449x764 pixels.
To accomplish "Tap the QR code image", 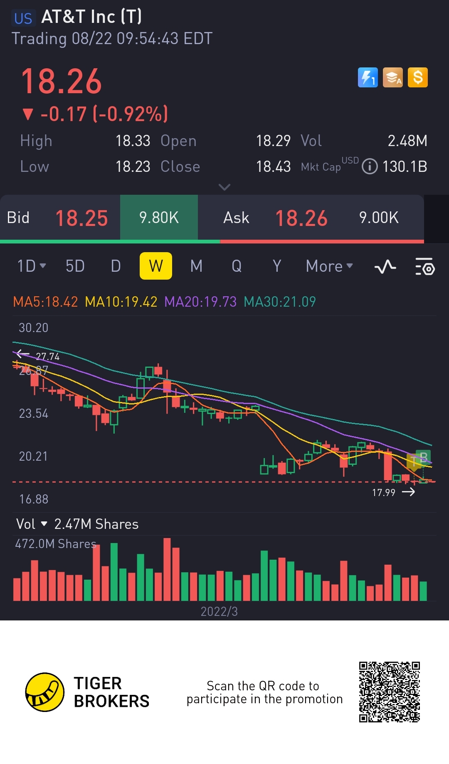I will (390, 692).
